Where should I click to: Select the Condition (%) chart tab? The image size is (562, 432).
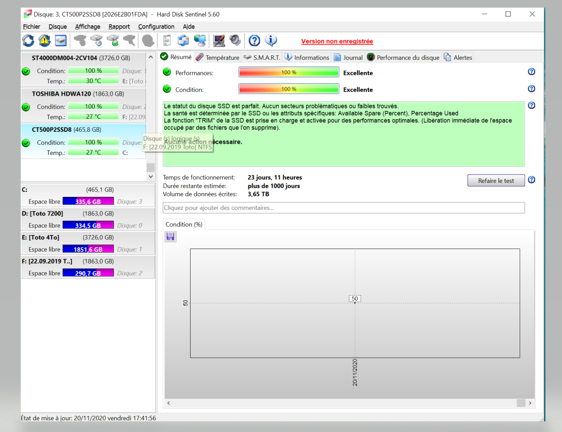point(184,224)
